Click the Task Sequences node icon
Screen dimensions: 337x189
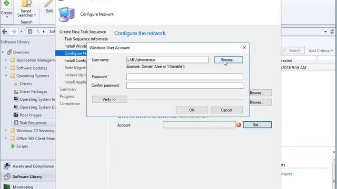(x=16, y=122)
